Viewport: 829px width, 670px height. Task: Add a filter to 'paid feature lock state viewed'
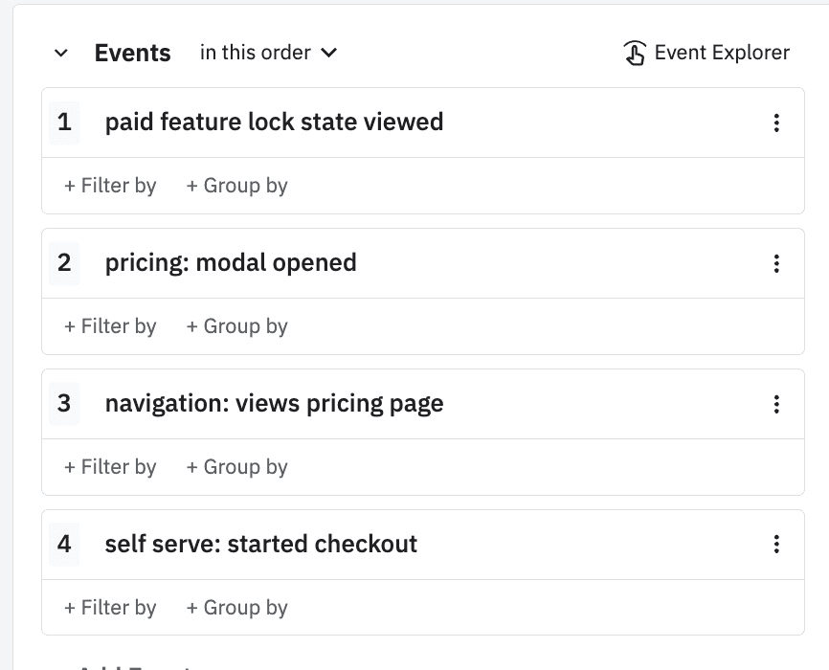pyautogui.click(x=110, y=185)
